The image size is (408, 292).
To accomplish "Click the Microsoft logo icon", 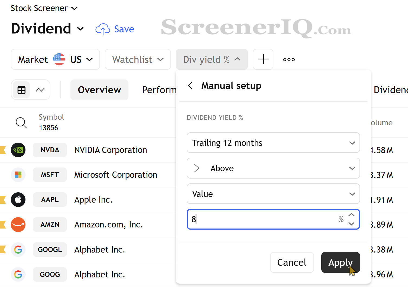I will [18, 175].
